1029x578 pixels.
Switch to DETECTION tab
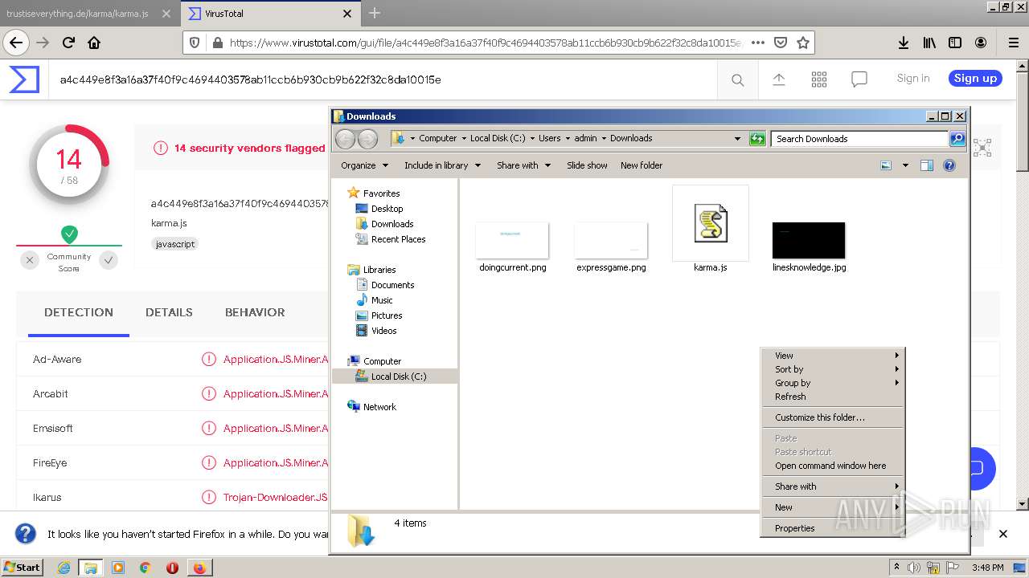79,312
